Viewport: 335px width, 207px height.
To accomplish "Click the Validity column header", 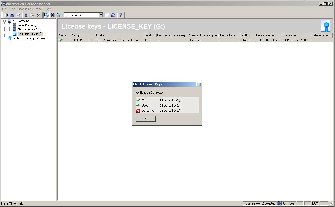I will (246, 35).
